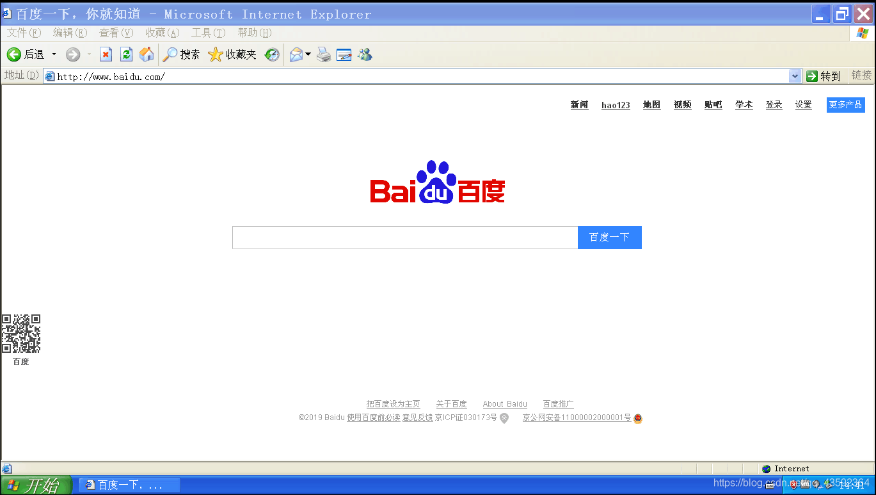This screenshot has height=495, width=876.
Task: Open the Search pane with magnifier
Action: coord(181,55)
